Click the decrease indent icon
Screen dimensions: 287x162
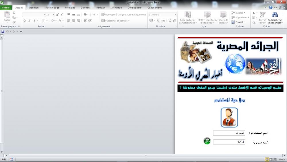(x=85, y=21)
